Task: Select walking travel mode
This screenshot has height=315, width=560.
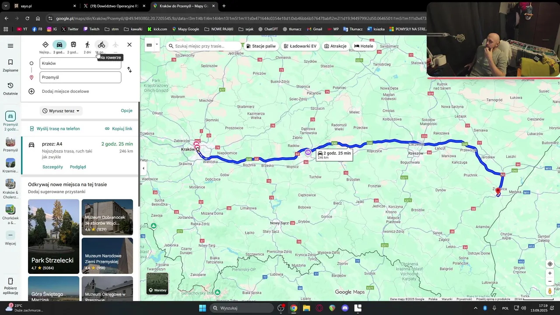Action: 87,45
